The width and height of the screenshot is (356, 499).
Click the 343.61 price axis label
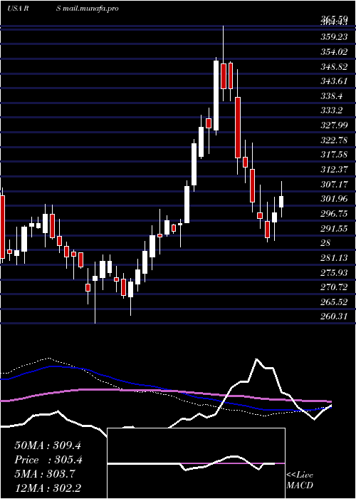[x=334, y=81]
